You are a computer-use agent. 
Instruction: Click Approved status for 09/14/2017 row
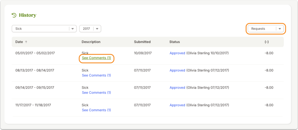point(177,87)
